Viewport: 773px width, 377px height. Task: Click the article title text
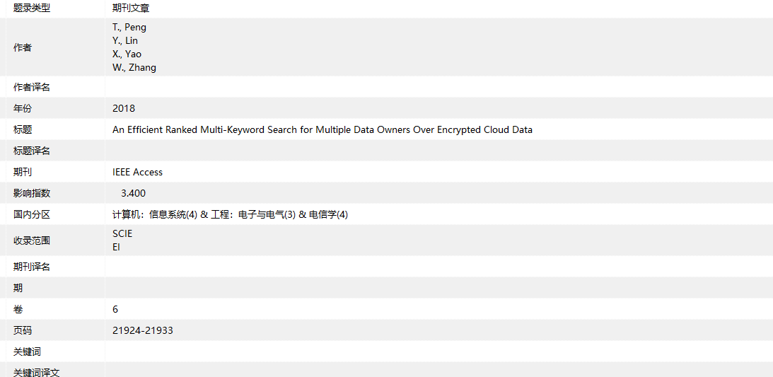click(x=322, y=130)
